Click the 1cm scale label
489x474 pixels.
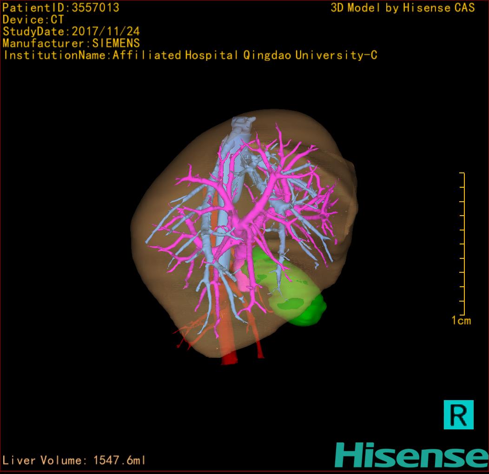click(x=461, y=321)
